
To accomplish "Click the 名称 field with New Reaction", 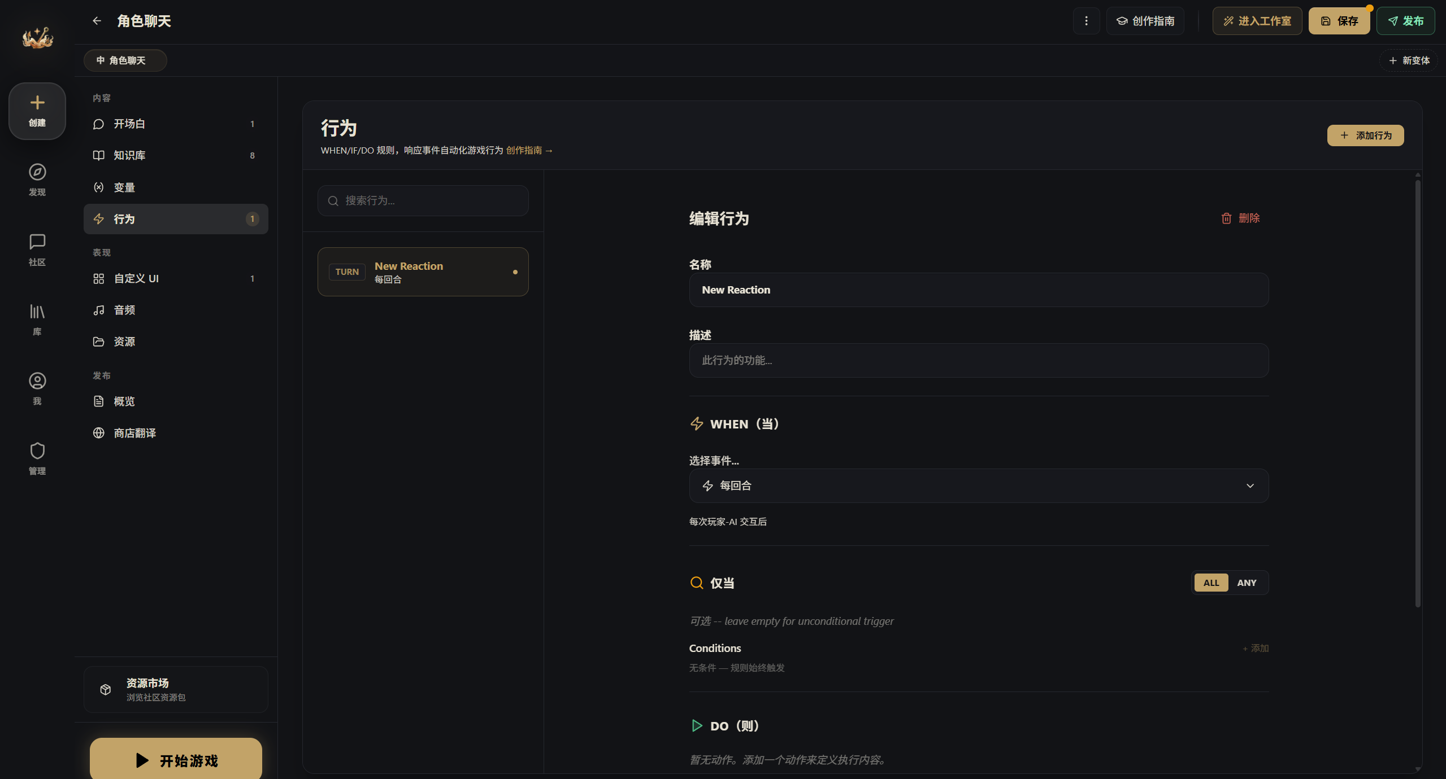I will [x=979, y=290].
